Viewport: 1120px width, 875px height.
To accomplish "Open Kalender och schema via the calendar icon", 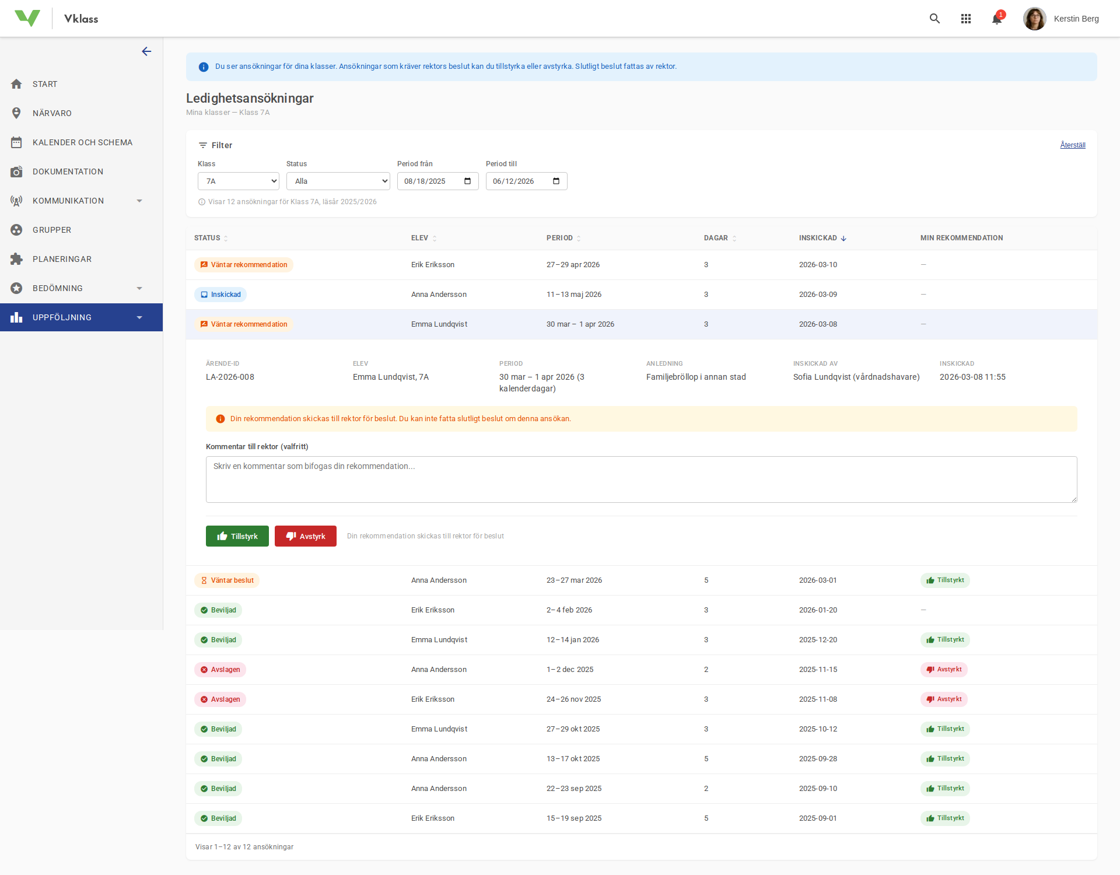I will 17,142.
